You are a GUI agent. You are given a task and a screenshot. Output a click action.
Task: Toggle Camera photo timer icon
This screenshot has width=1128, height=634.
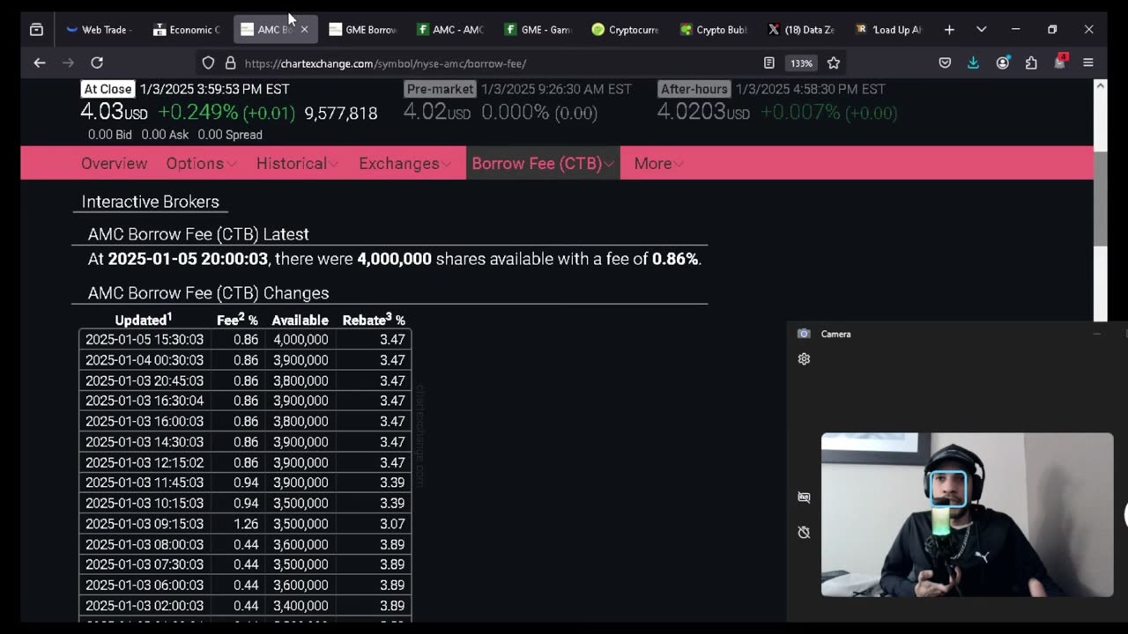pos(804,532)
